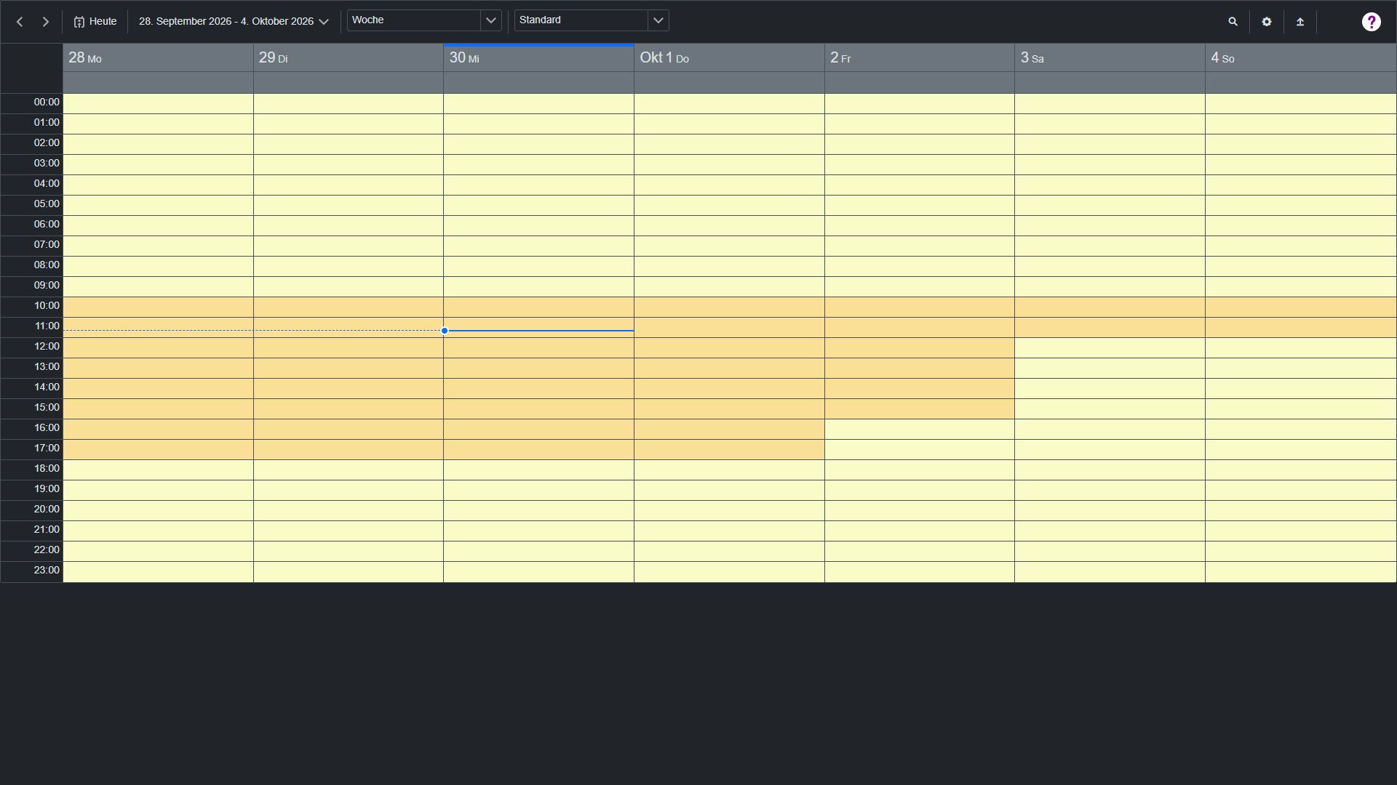Click the 16:00 slot on Wednesday 30
This screenshot has height=785, width=1397.
(x=539, y=429)
